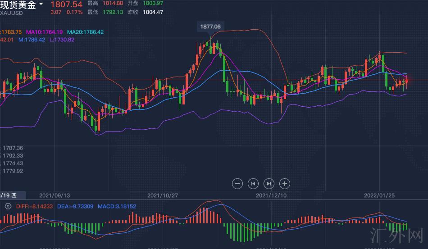Zoom out the chart with minus button
428x249 pixels.
coord(238,183)
